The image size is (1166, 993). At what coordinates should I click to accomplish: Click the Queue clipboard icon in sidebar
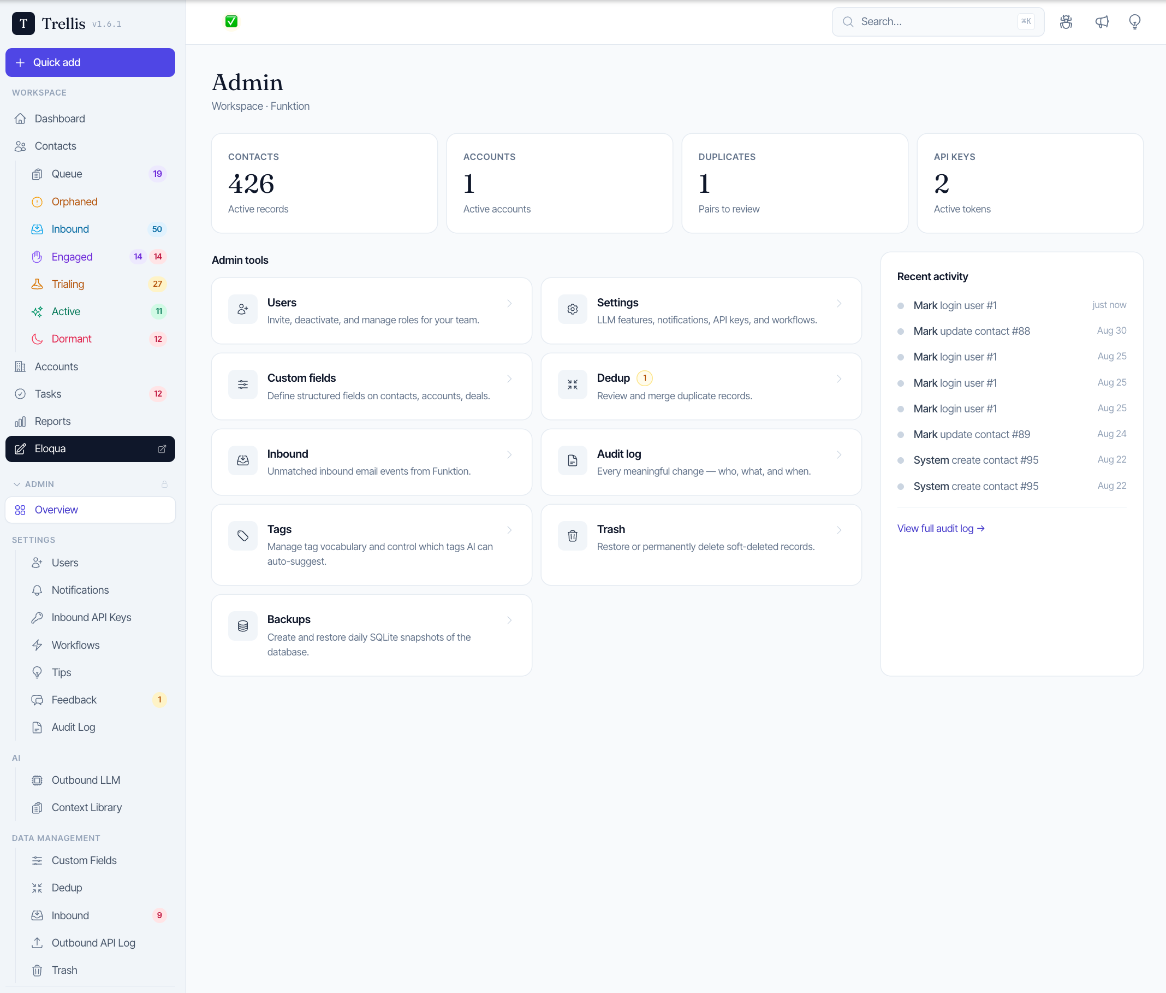click(37, 174)
